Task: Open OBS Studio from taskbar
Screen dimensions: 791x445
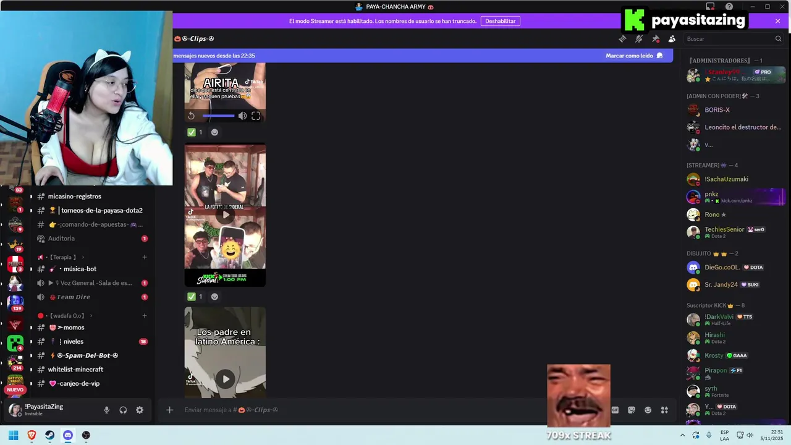Action: pyautogui.click(x=86, y=435)
